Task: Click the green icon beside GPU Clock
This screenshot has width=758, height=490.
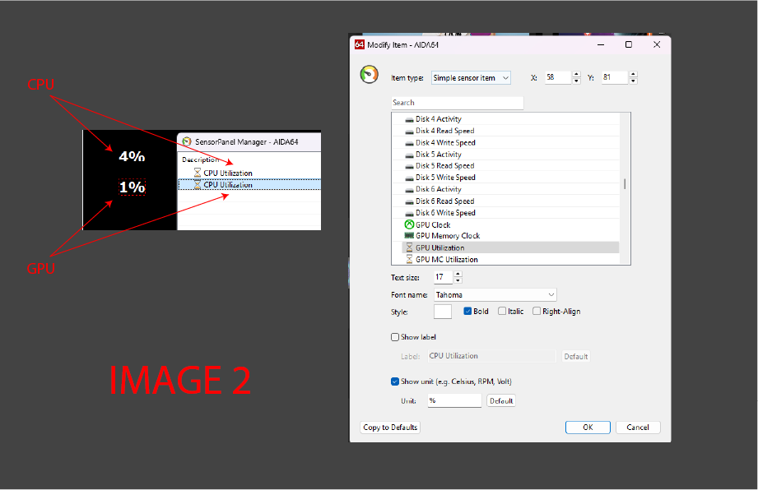Action: click(410, 224)
